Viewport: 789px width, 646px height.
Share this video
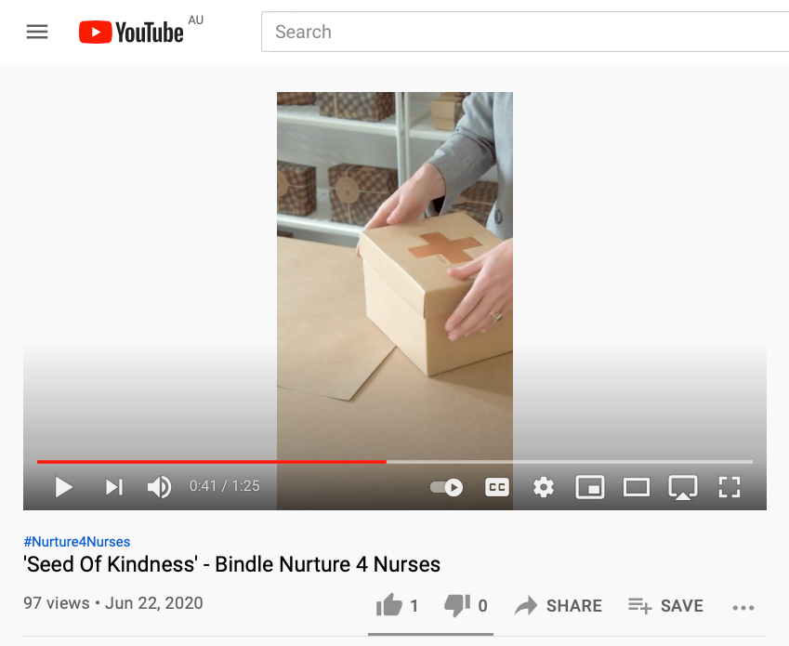(x=558, y=605)
